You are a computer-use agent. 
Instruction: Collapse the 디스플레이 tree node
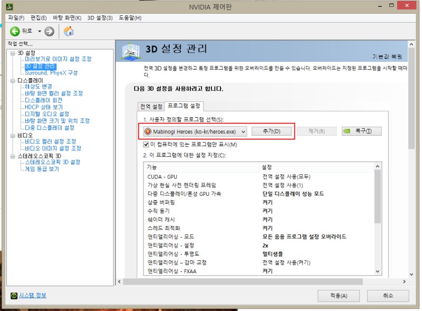pyautogui.click(x=12, y=81)
